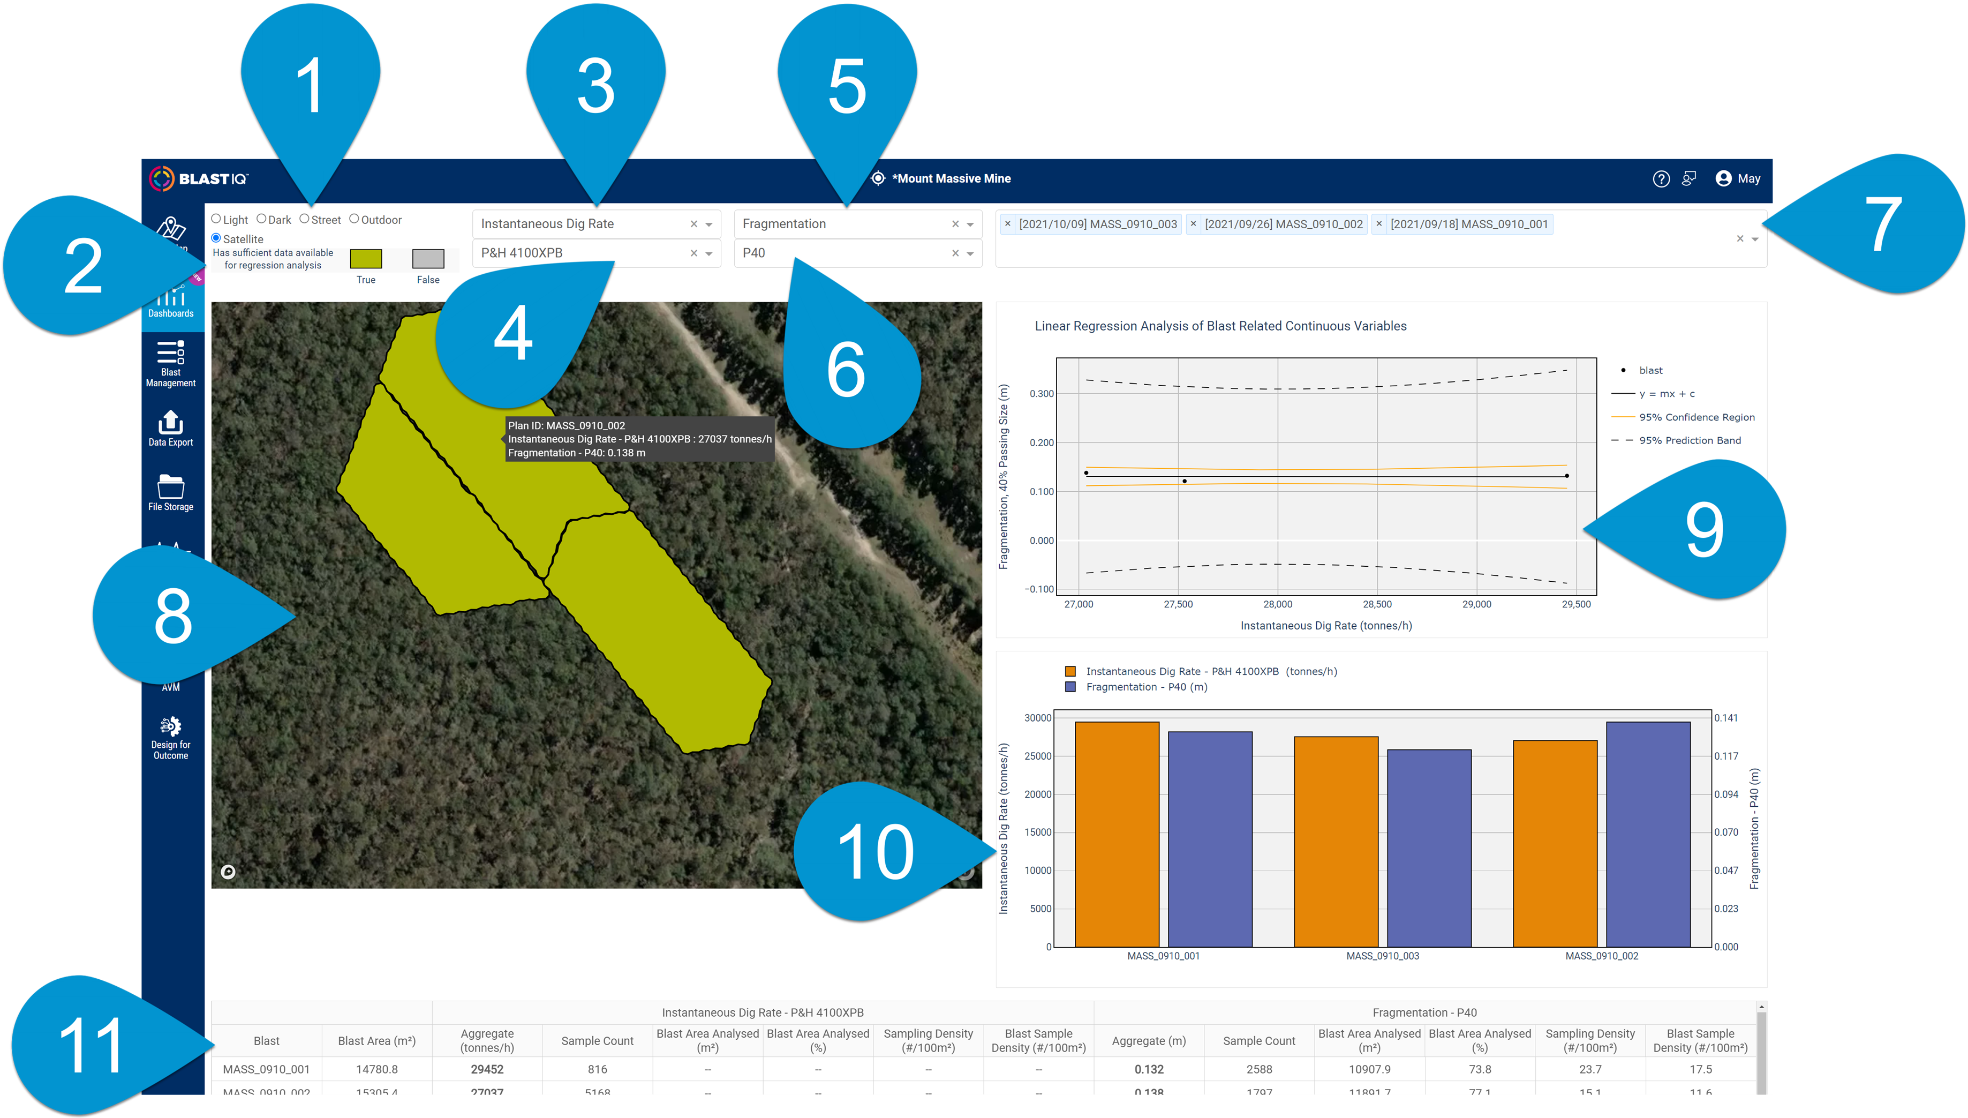Expand the Instantaneous Dig Rate dropdown arrow
The image size is (1968, 1118).
(x=709, y=225)
